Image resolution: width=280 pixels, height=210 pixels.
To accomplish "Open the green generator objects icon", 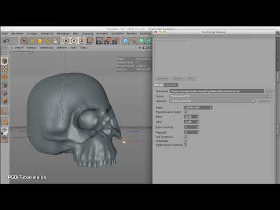I will click(142, 41).
